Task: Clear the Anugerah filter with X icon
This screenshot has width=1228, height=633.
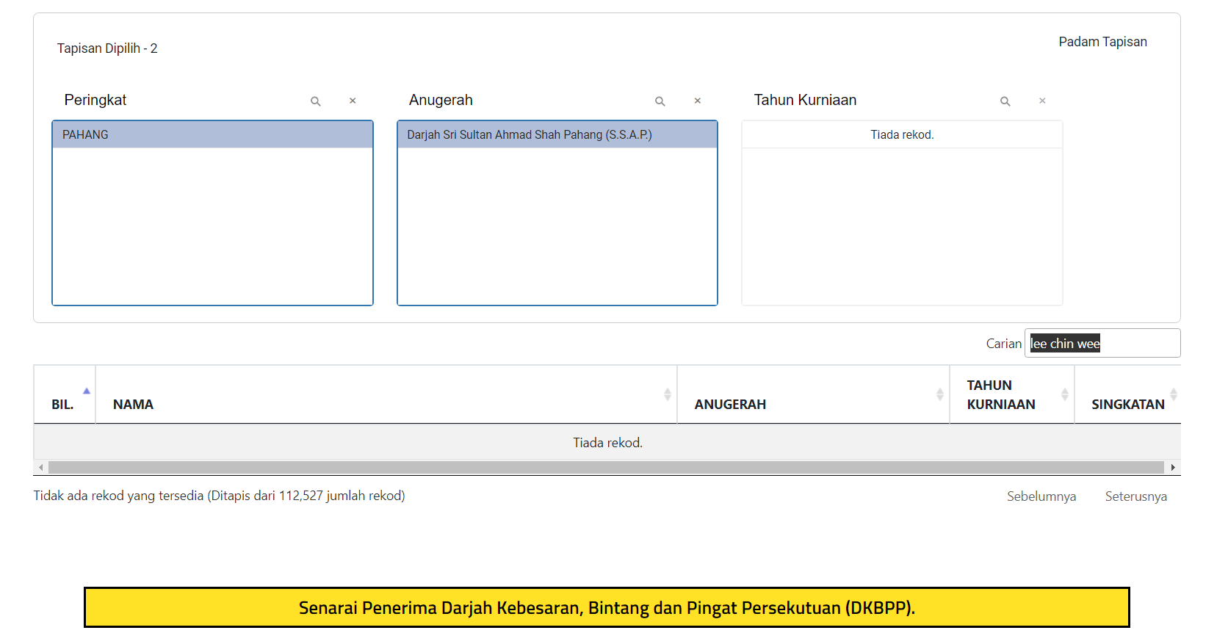Action: [x=697, y=101]
